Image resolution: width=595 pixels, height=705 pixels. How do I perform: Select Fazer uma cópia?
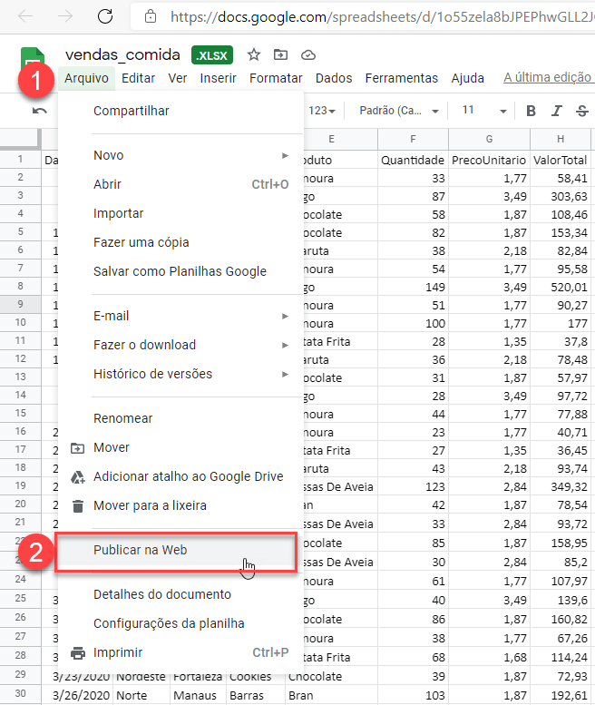181,243
